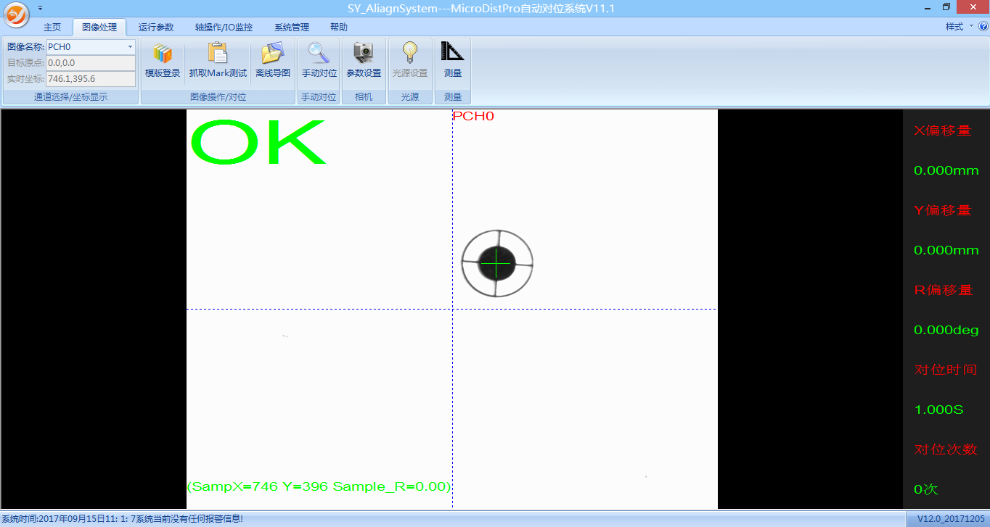
Task: Start 手动对位 with the magnifier icon
Action: [319, 61]
